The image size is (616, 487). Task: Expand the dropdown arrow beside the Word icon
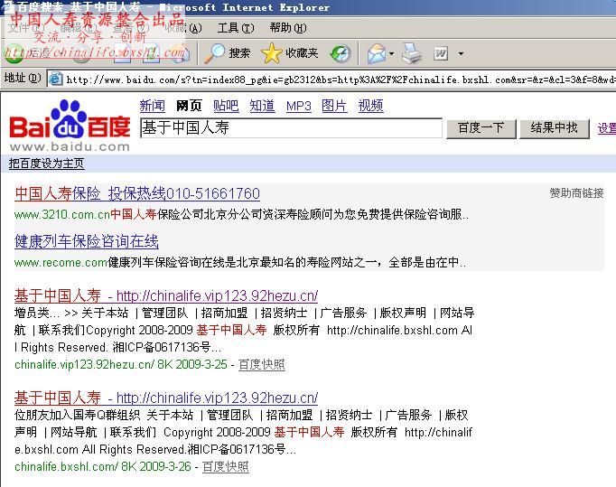[461, 53]
